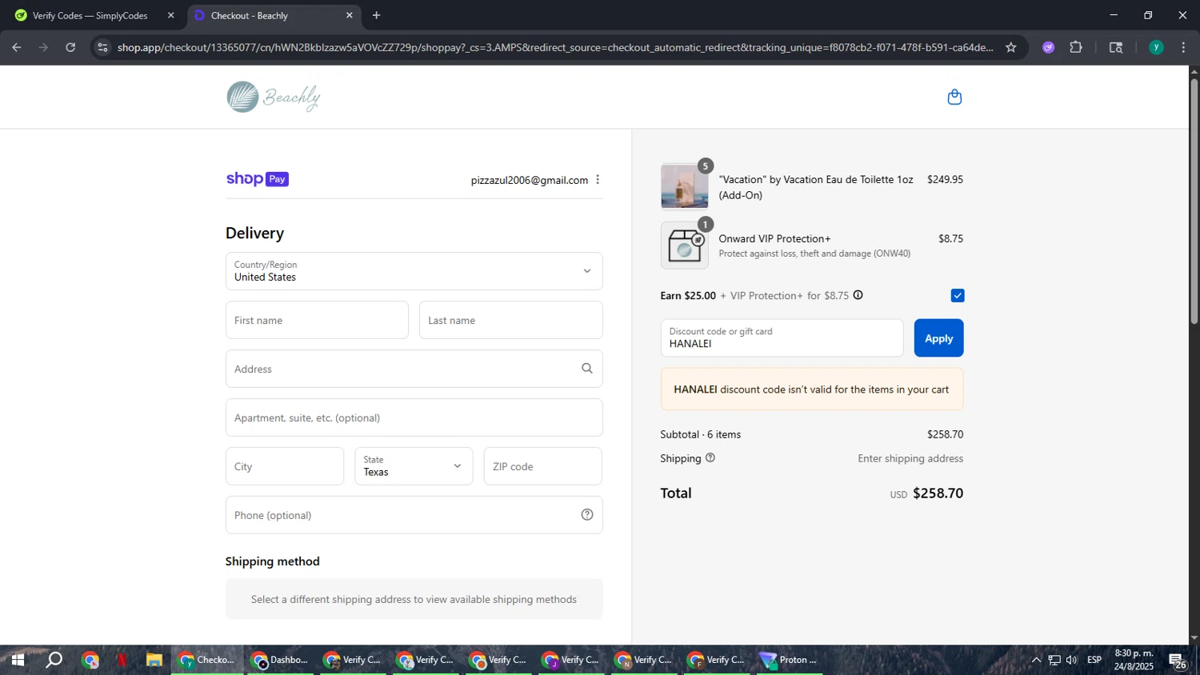Click the info icon beside VIP Protection+ offer
Screen dimensions: 1200x675
pos(858,295)
